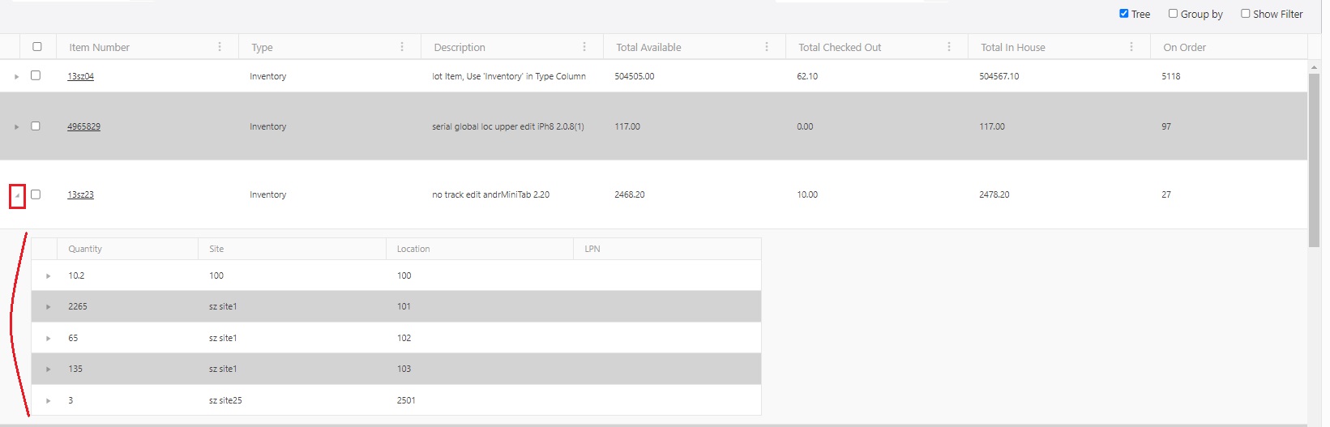
Task: Select the 2478.20 in house cell
Action: (x=994, y=194)
